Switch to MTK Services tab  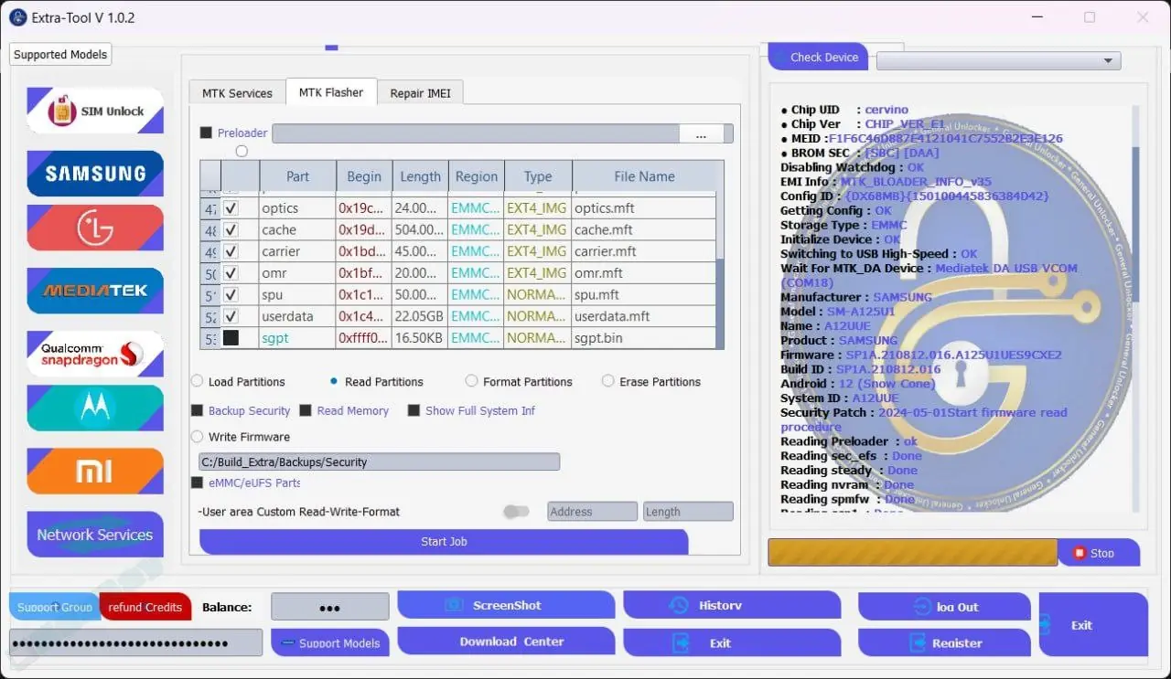(237, 93)
